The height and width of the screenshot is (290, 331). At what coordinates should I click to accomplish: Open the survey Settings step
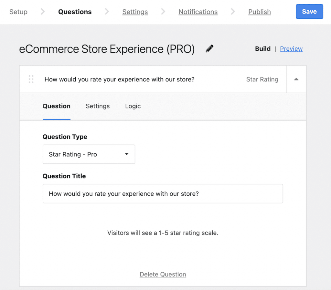click(x=135, y=12)
